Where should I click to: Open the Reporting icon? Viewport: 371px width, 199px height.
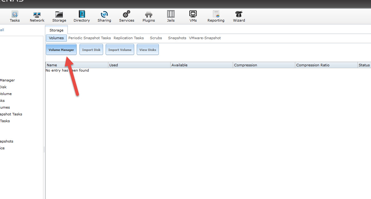point(216,15)
